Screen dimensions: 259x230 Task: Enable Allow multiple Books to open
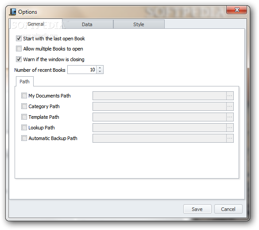click(x=19, y=49)
